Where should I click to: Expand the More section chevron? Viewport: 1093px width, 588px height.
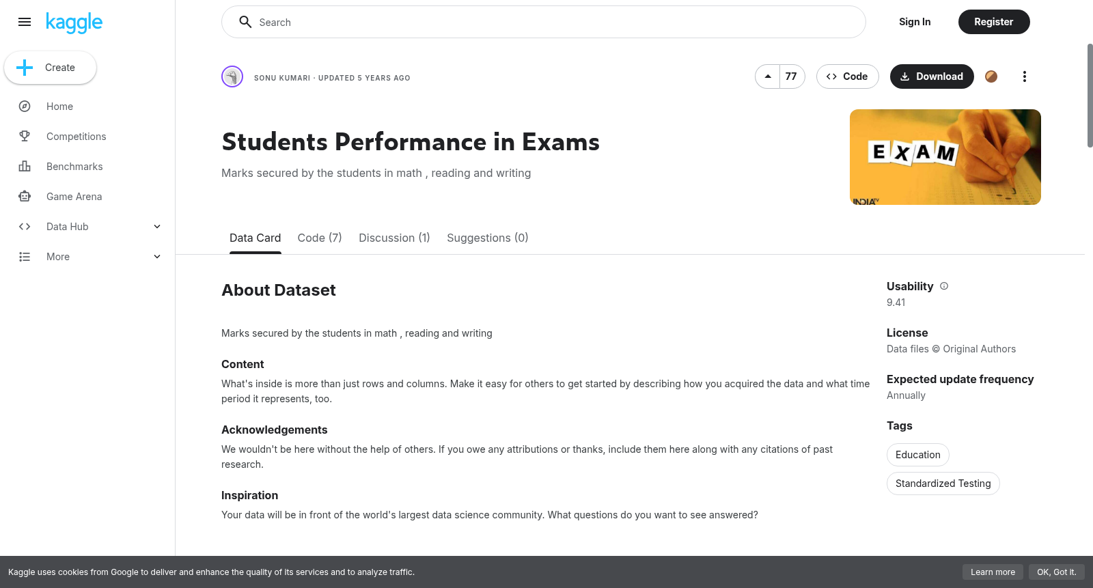coord(157,257)
